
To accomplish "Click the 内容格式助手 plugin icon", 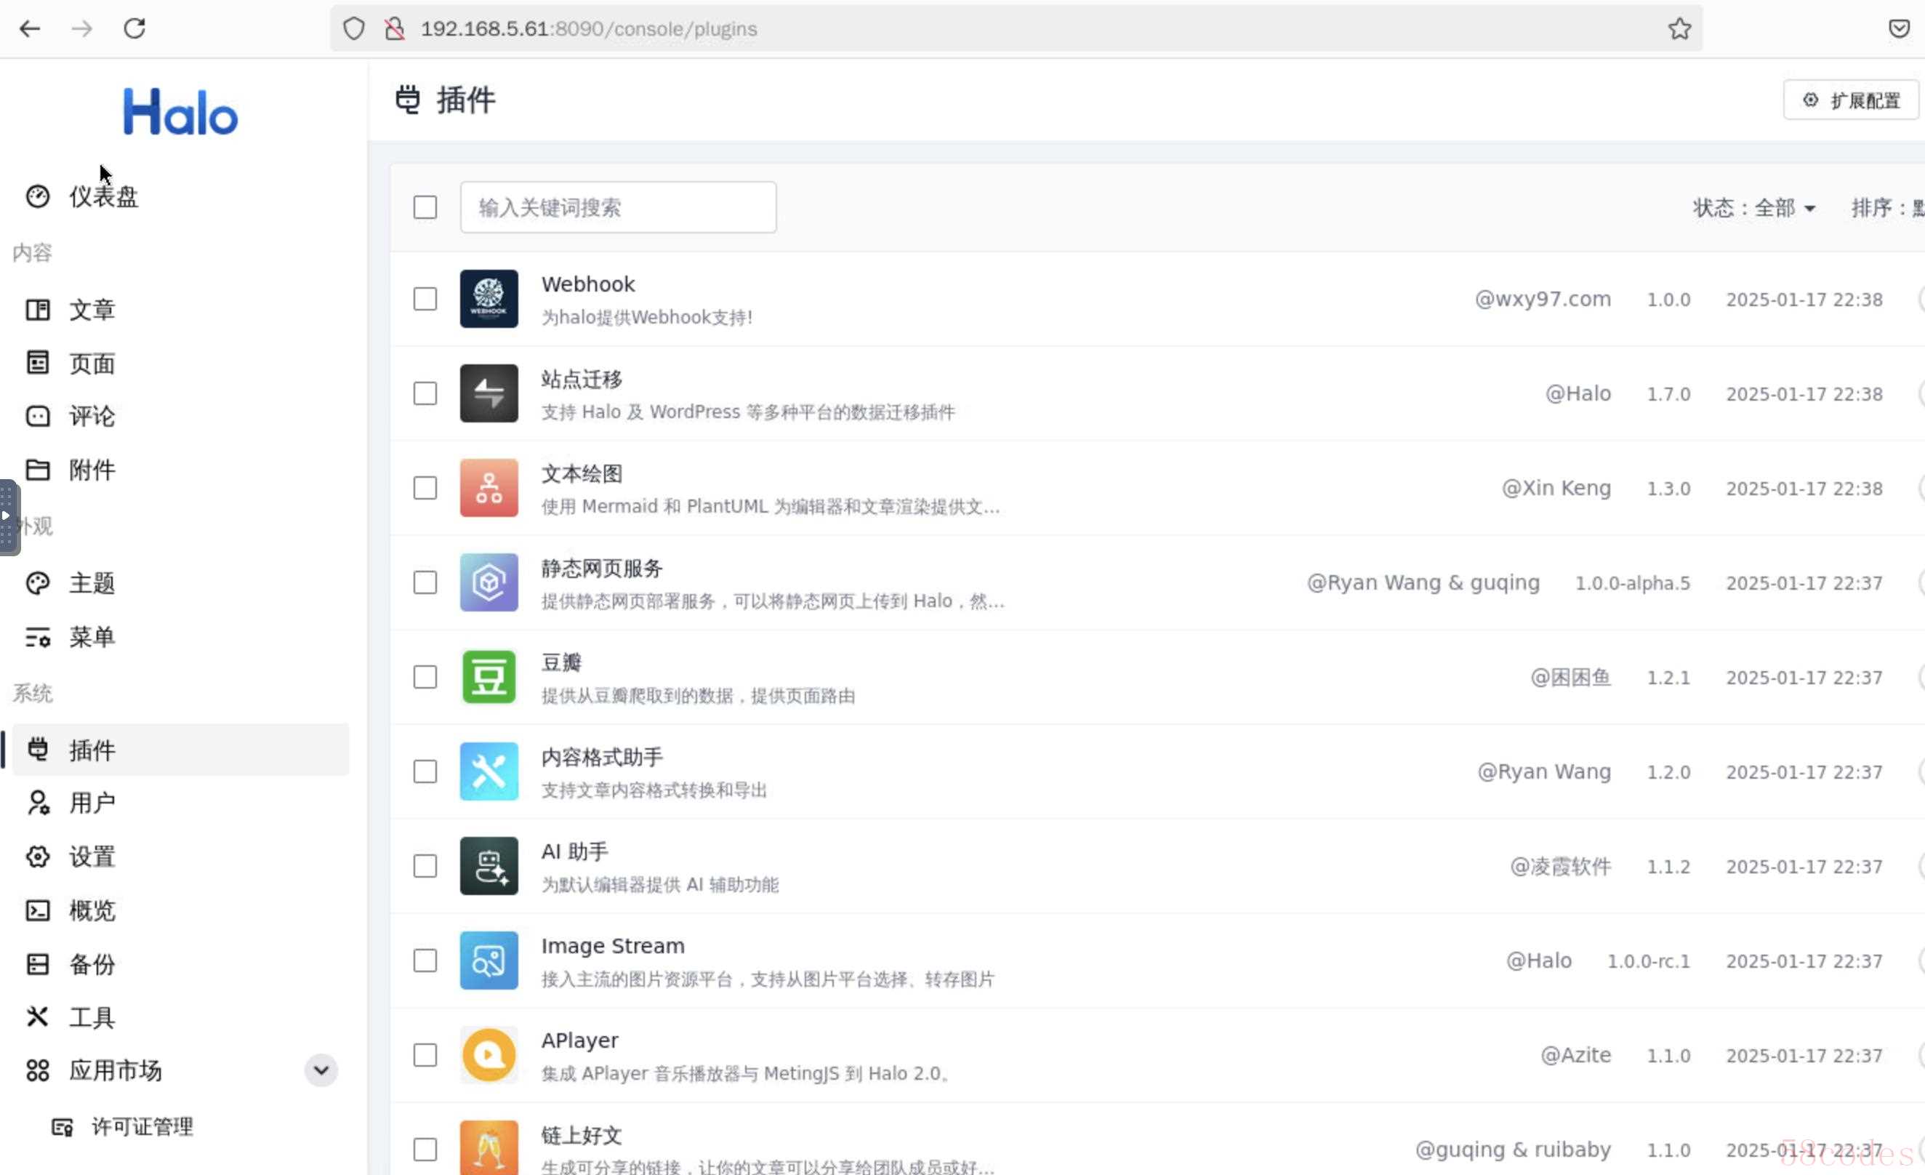I will coord(489,771).
